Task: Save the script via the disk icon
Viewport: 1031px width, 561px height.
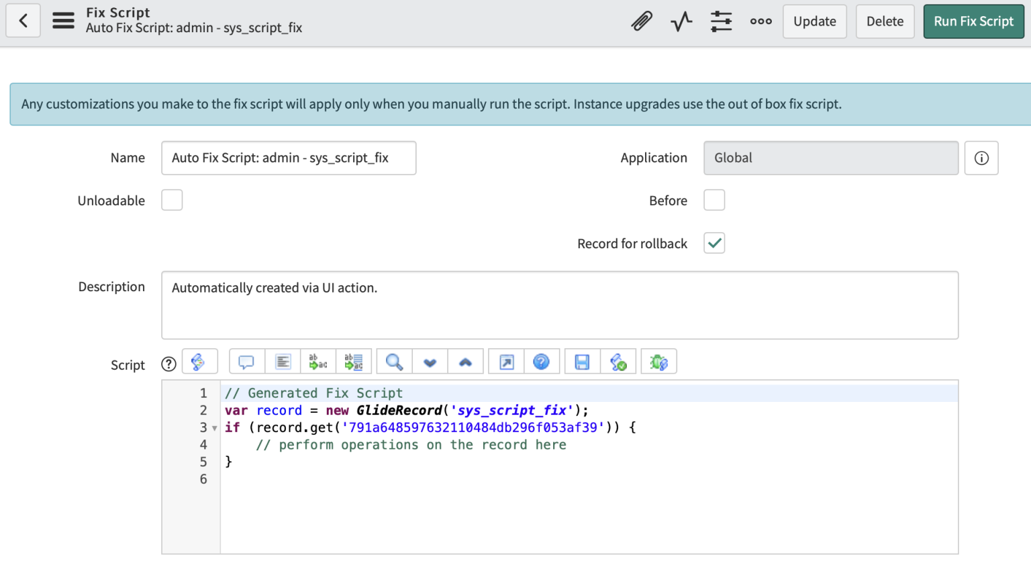Action: 581,361
